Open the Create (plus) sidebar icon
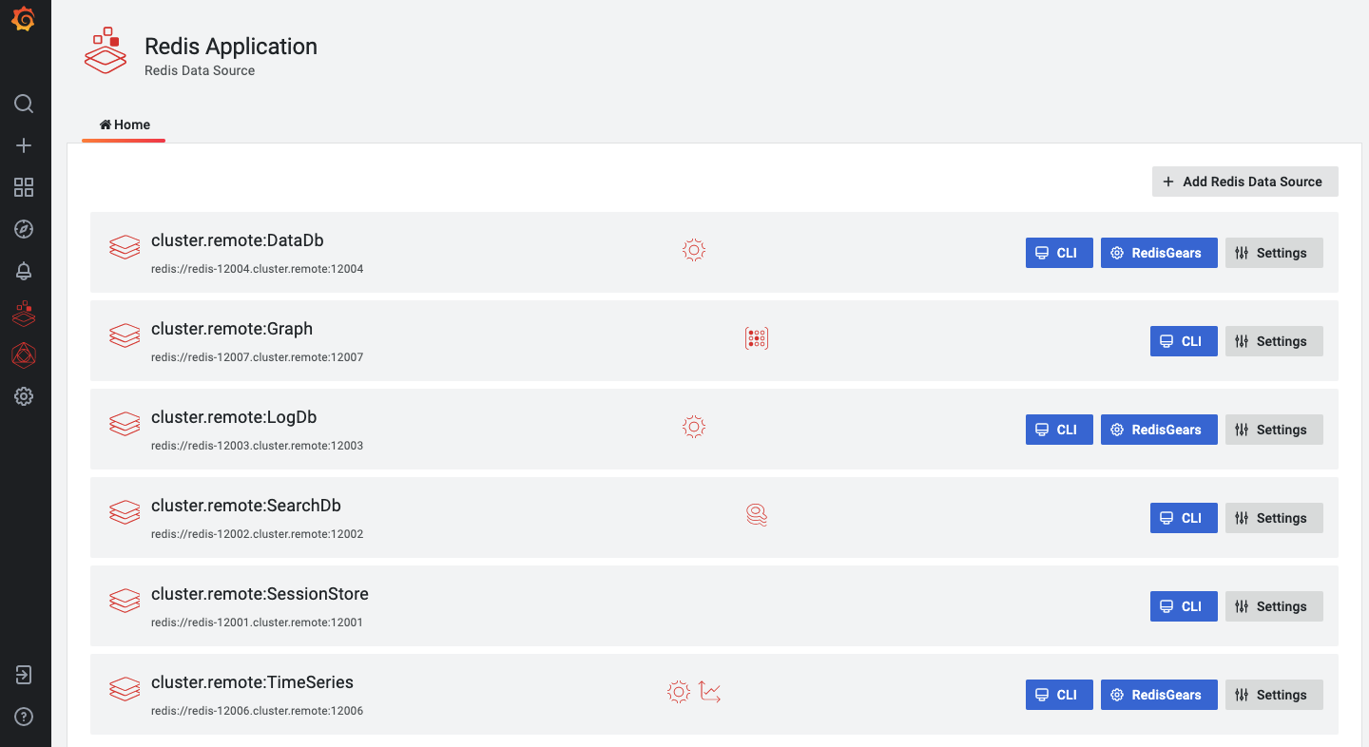The image size is (1369, 747). pyautogui.click(x=24, y=144)
